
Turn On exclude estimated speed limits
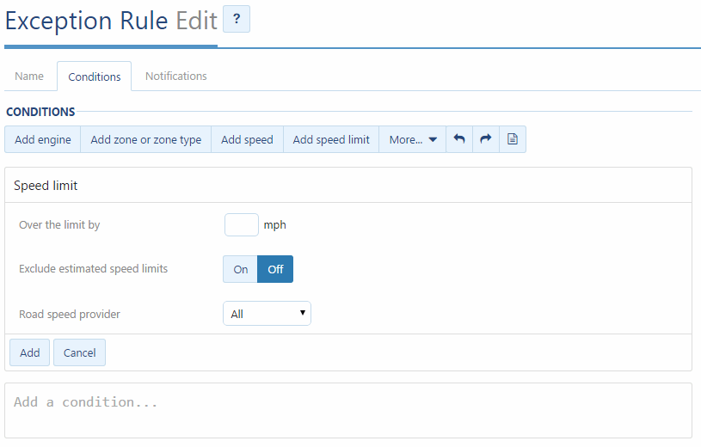pyautogui.click(x=241, y=269)
